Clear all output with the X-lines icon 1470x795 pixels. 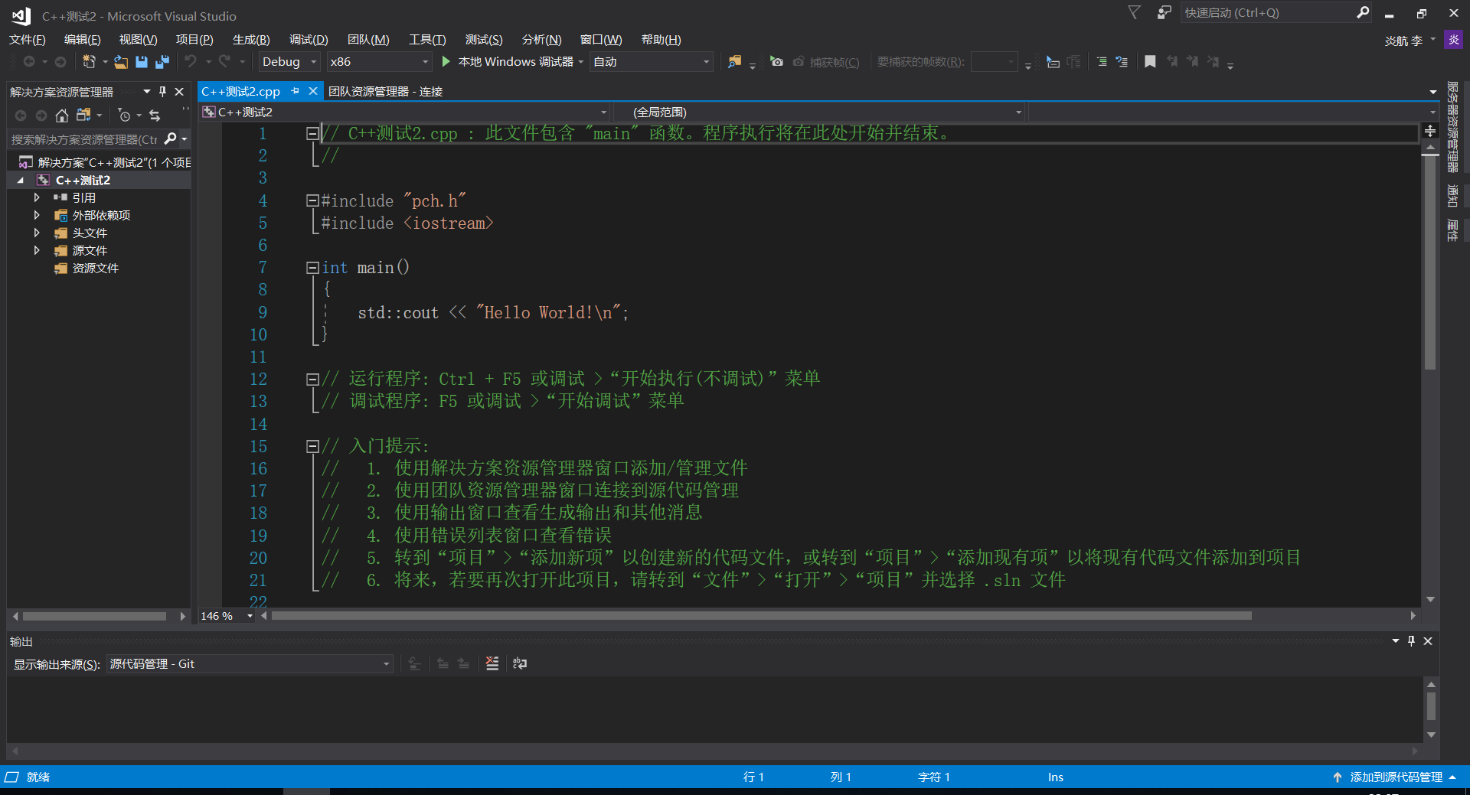(x=492, y=663)
